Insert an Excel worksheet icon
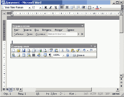This screenshot has width=124, height=97. tap(29, 55)
